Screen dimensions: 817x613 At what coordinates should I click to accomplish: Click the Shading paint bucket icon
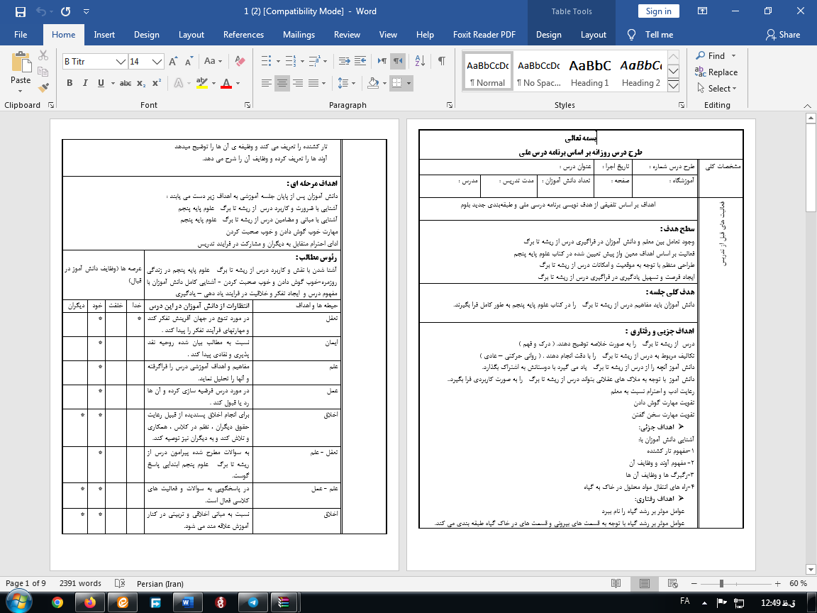[373, 83]
